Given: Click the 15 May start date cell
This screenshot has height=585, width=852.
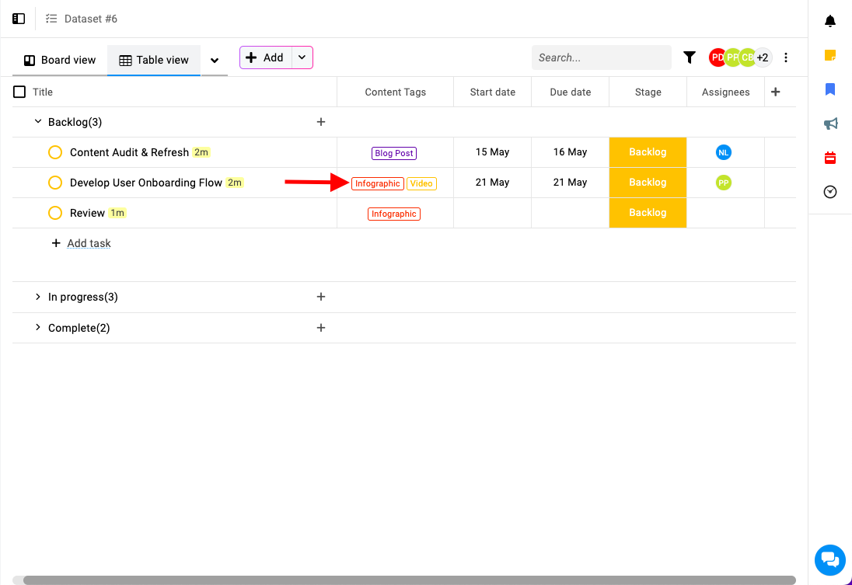Looking at the screenshot, I should coord(492,152).
